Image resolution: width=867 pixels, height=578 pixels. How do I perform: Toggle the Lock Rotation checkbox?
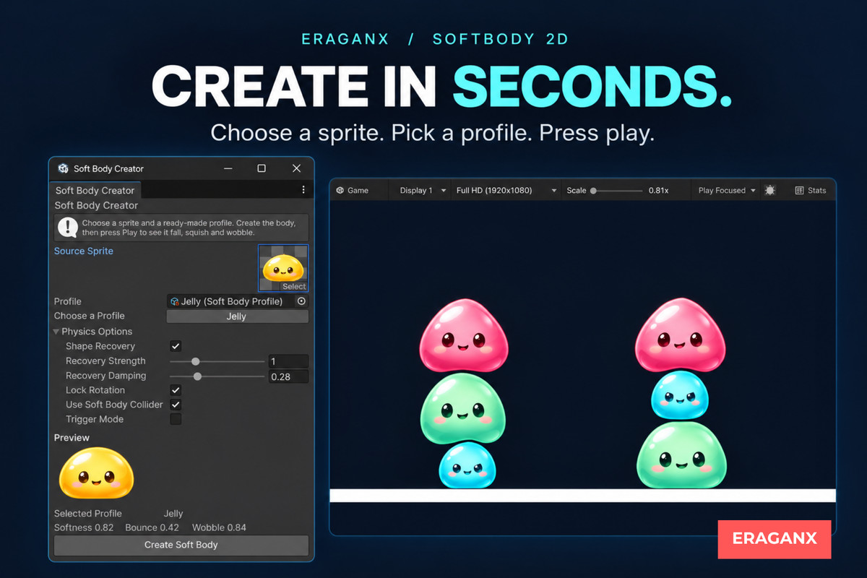coord(176,390)
